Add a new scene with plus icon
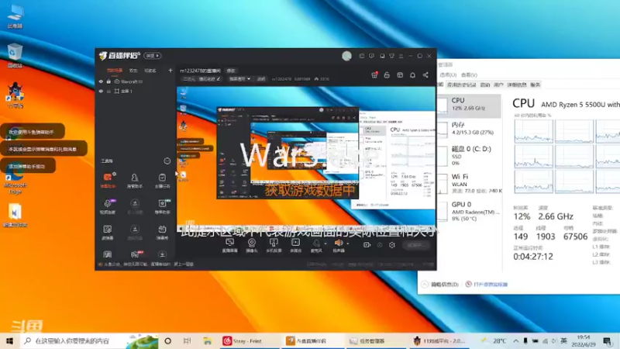This screenshot has width=620, height=349. click(x=170, y=71)
